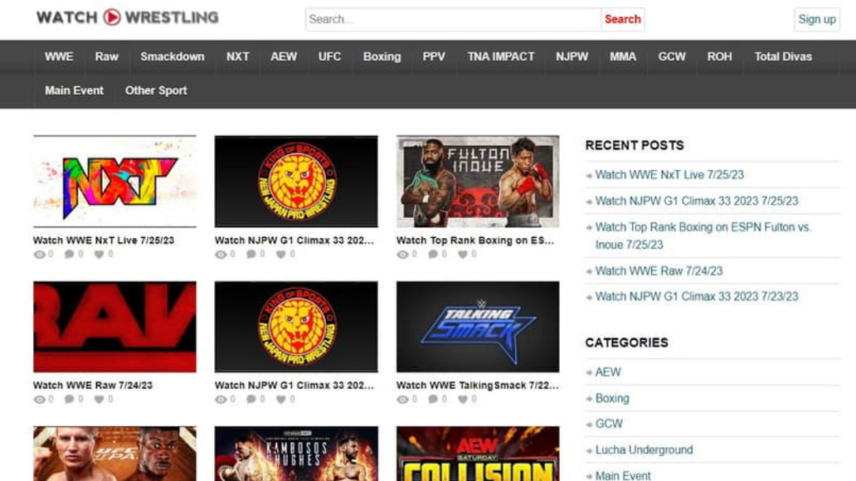Click the Sign up button
Viewport: 856px width, 481px height.
click(x=817, y=19)
